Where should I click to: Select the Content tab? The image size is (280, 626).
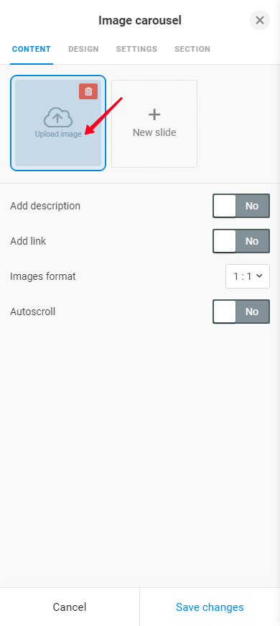pos(32,49)
